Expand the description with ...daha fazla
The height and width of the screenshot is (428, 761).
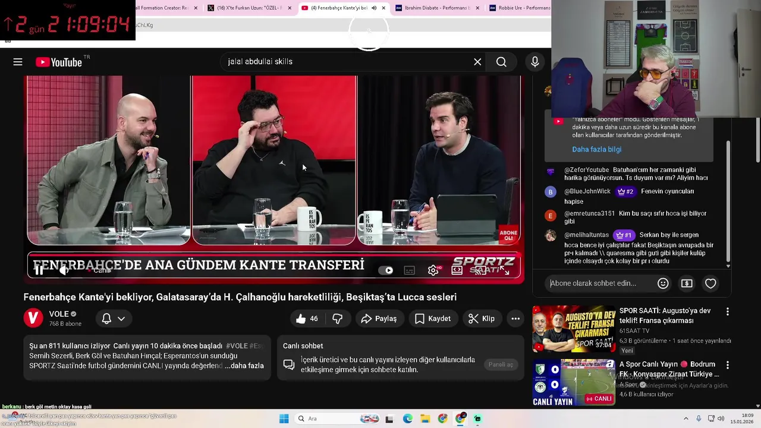244,366
